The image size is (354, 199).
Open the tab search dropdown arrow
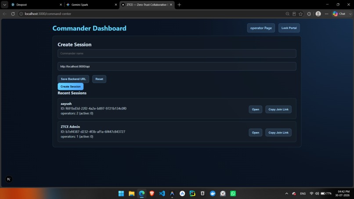click(4, 5)
